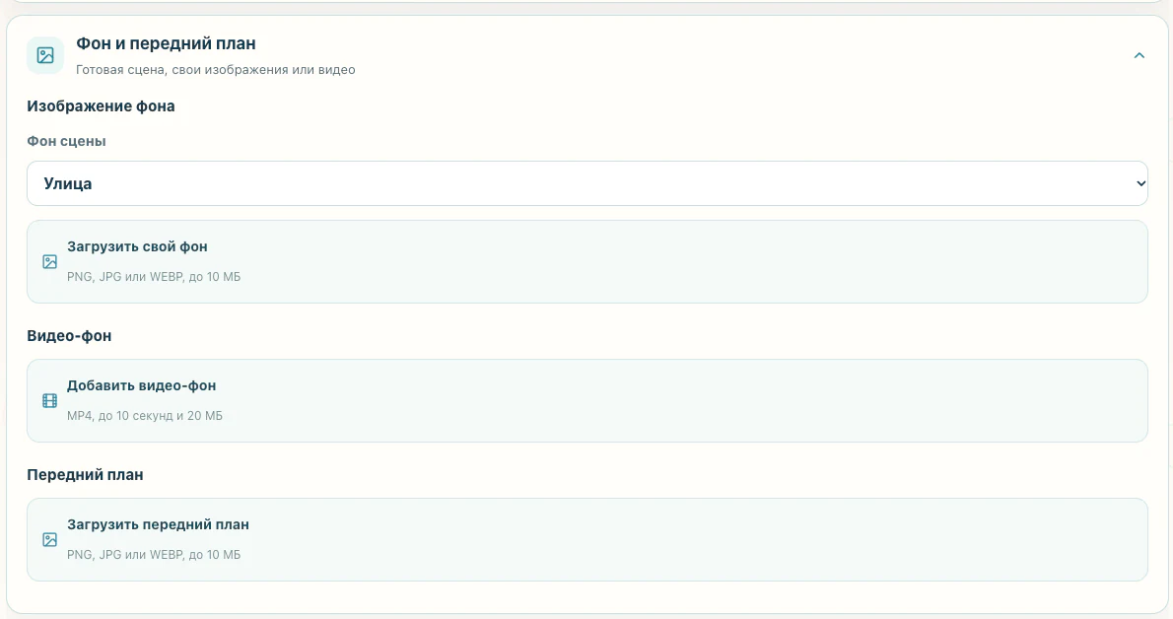Click the arrow of the 'Фон сцены' select
Screen dimensions: 1173x619
[x=1140, y=183]
